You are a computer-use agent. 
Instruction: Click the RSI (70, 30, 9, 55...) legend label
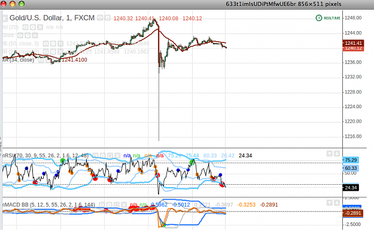tap(45, 155)
